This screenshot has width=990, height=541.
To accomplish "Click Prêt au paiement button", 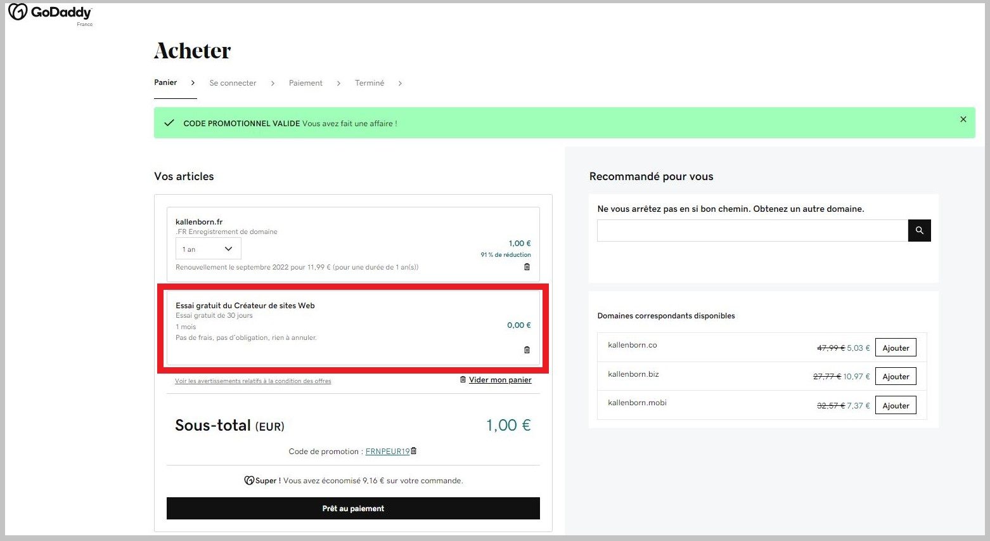I will [x=353, y=509].
